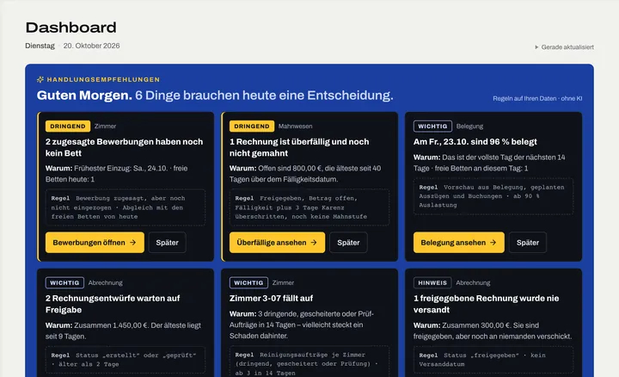Click the sparkle icon beside Handlungsempfehlungen
The height and width of the screenshot is (377, 619).
40,79
